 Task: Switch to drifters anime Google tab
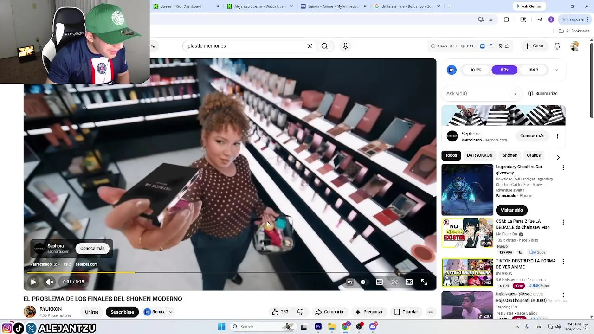407,6
